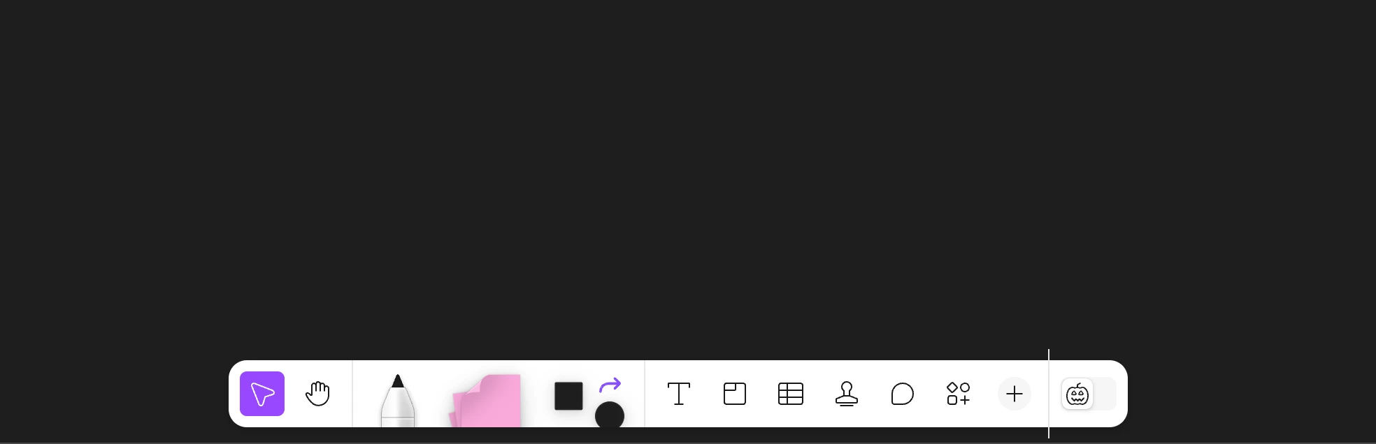The image size is (1376, 444).
Task: Pick the Marker pen tool
Action: [398, 401]
